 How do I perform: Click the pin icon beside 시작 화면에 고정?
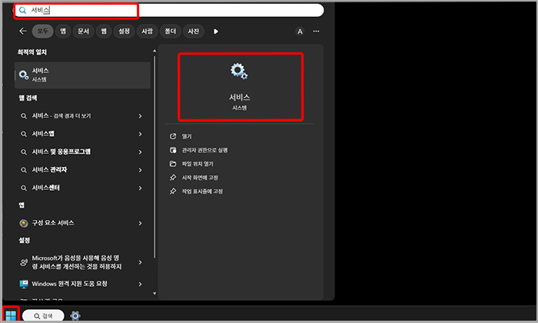click(173, 178)
